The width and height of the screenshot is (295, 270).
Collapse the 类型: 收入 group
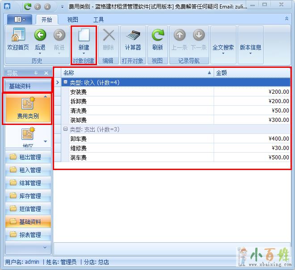click(66, 82)
